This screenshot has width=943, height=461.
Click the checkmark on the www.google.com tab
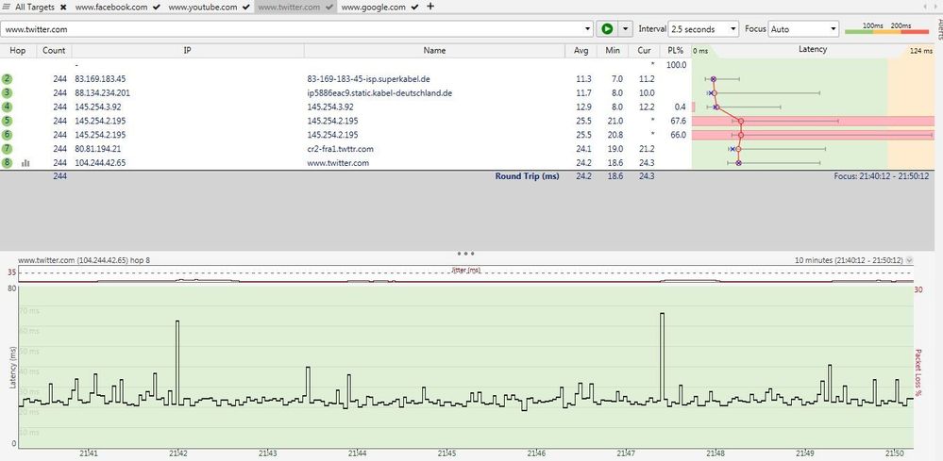[x=414, y=8]
